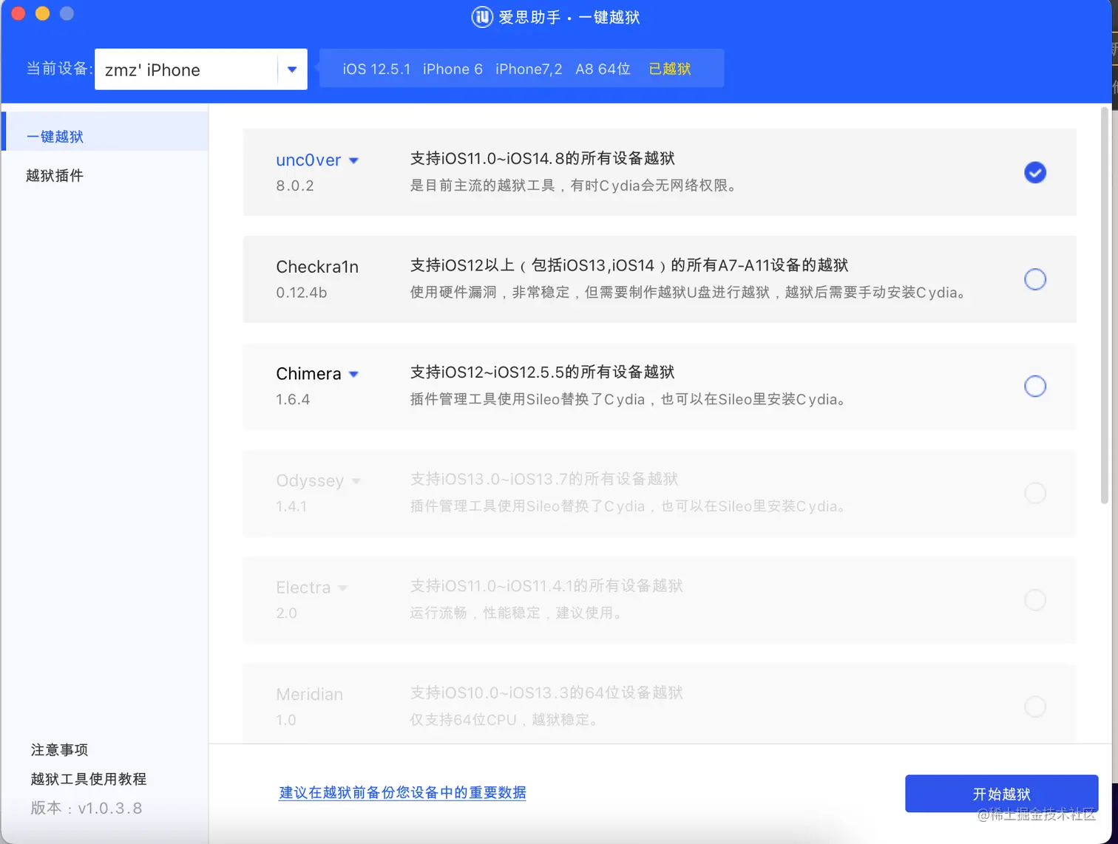
Task: Click the zmz' iPhone device name field
Action: [152, 69]
